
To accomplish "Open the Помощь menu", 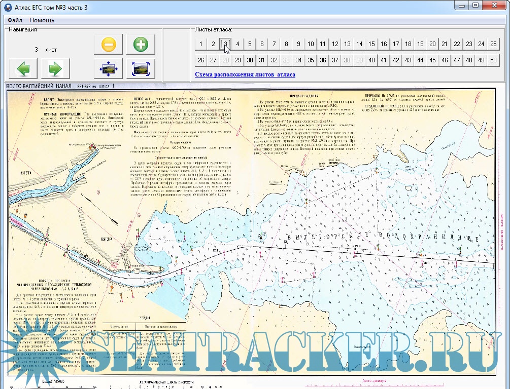I will coord(42,20).
